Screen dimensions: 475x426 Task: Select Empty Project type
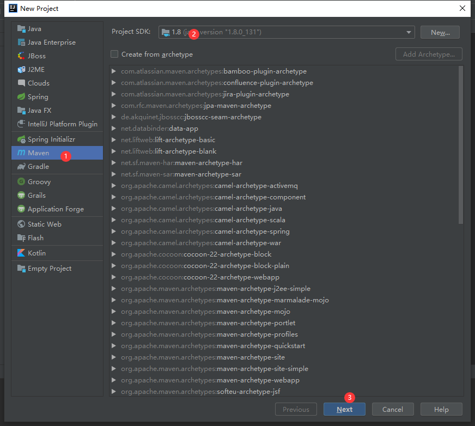pyautogui.click(x=57, y=269)
